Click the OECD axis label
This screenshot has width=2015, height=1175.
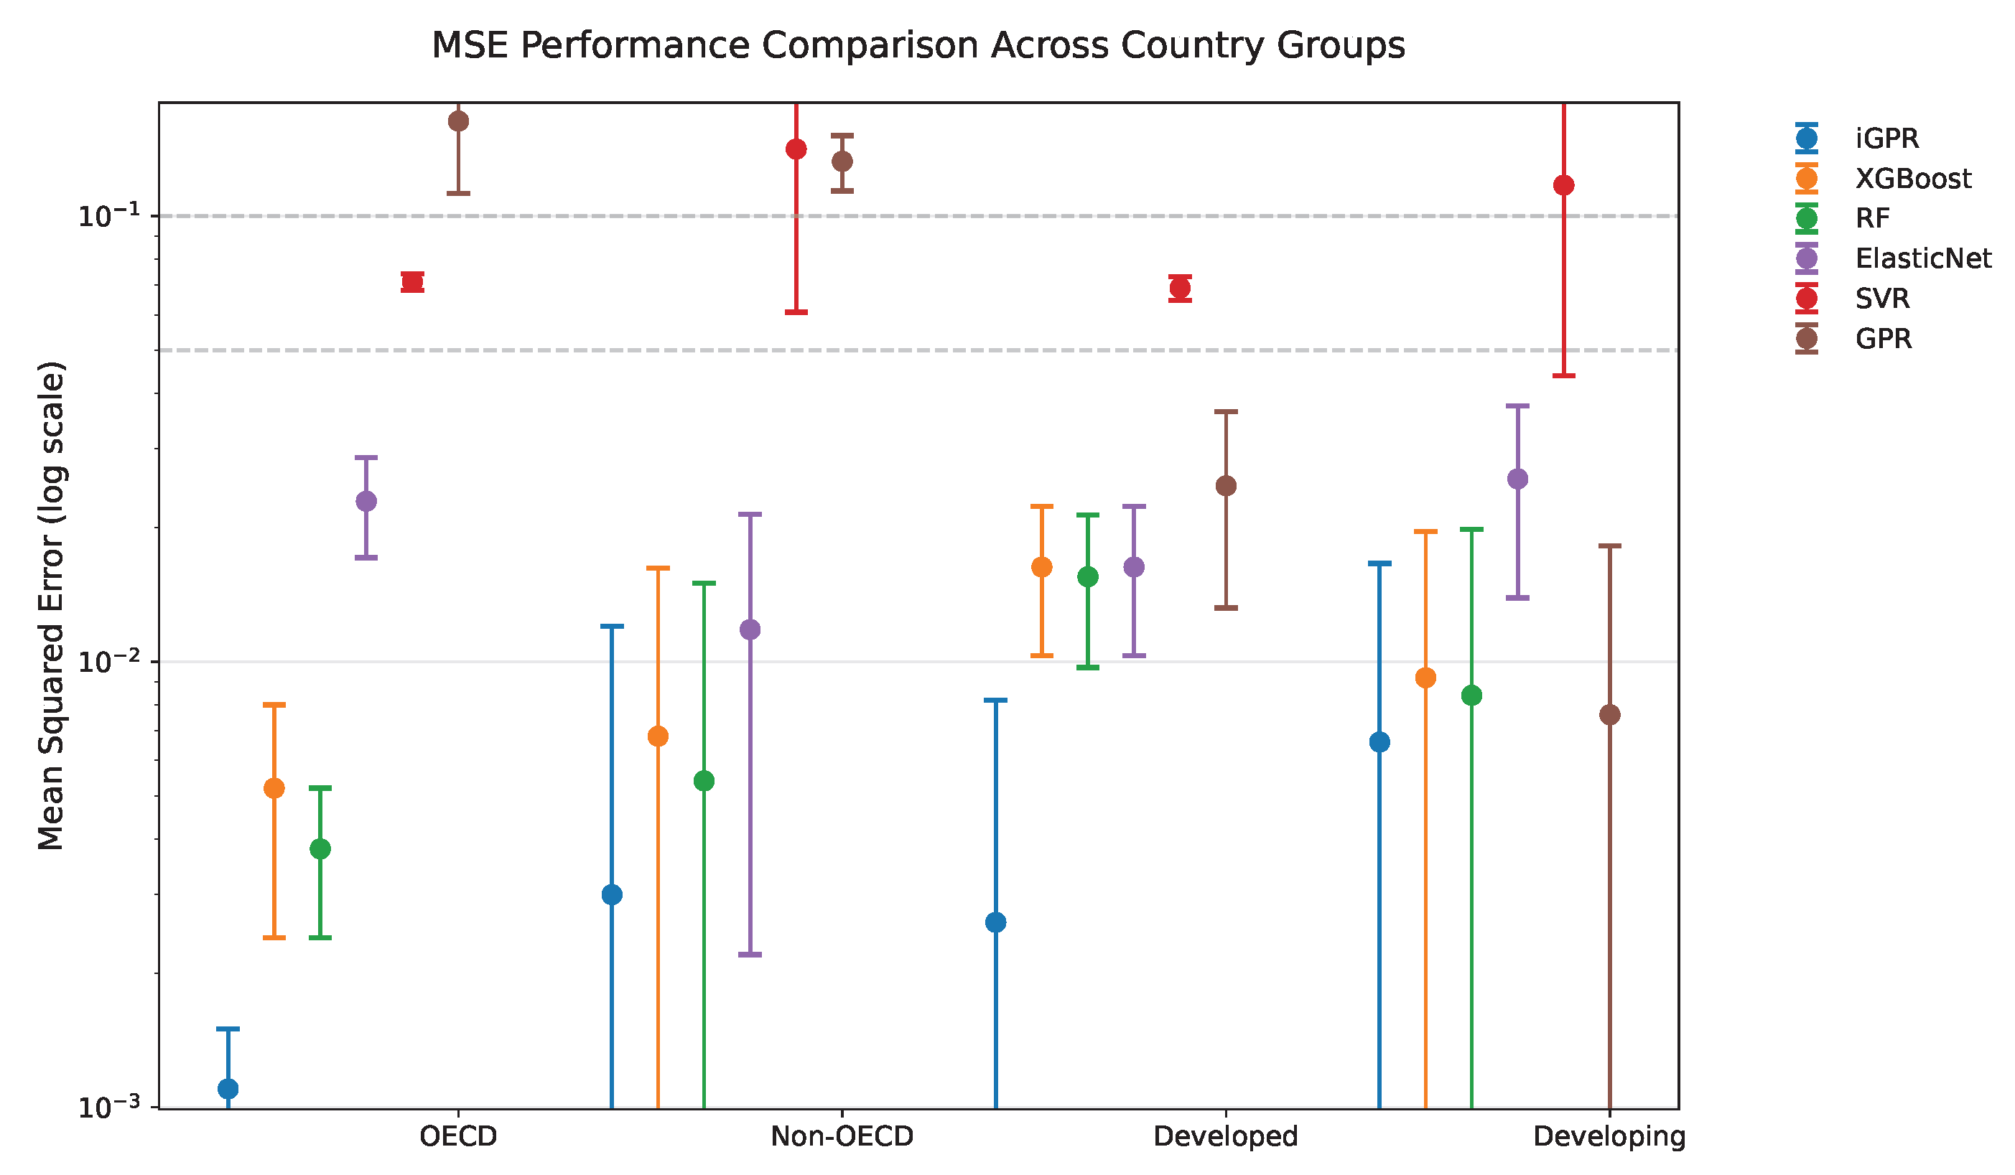(x=458, y=1137)
